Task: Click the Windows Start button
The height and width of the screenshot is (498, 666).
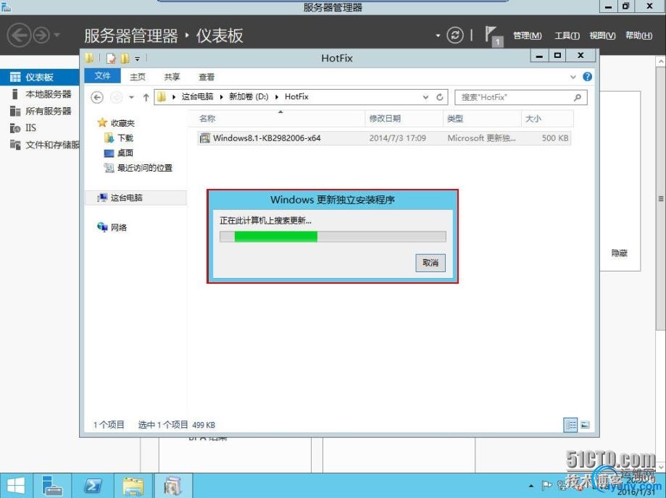Action: point(16,486)
